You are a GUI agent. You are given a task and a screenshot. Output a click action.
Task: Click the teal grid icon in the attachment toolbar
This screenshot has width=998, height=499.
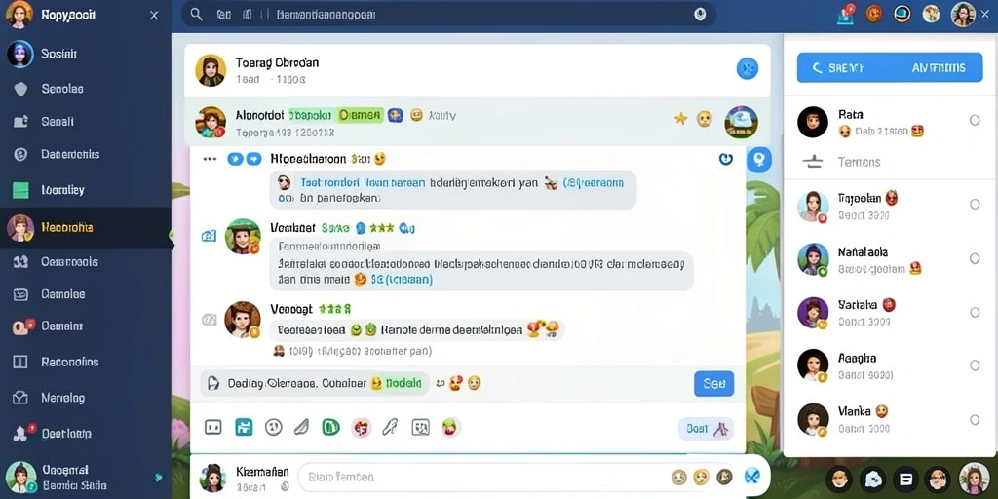tap(244, 427)
